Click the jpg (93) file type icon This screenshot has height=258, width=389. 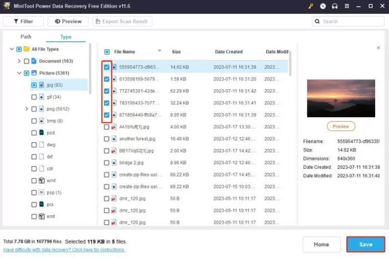click(42, 85)
